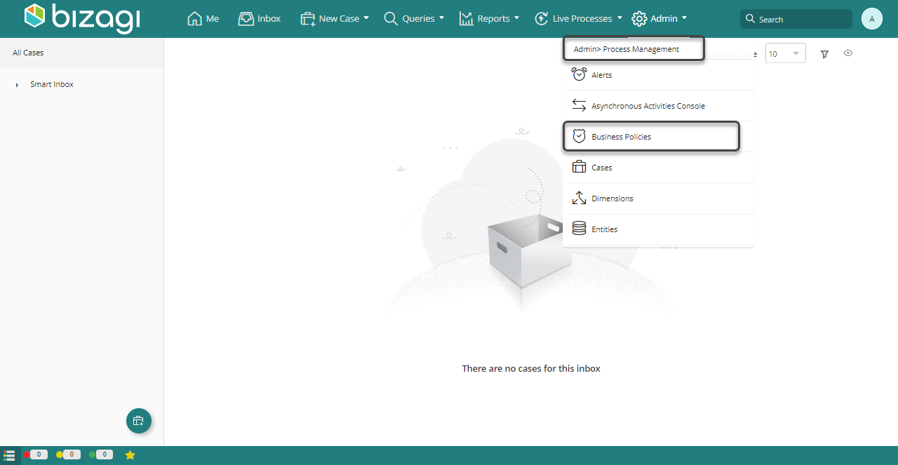Expand the Smart Inbox tree arrow
Screen dimensions: 898x465
pyautogui.click(x=17, y=85)
